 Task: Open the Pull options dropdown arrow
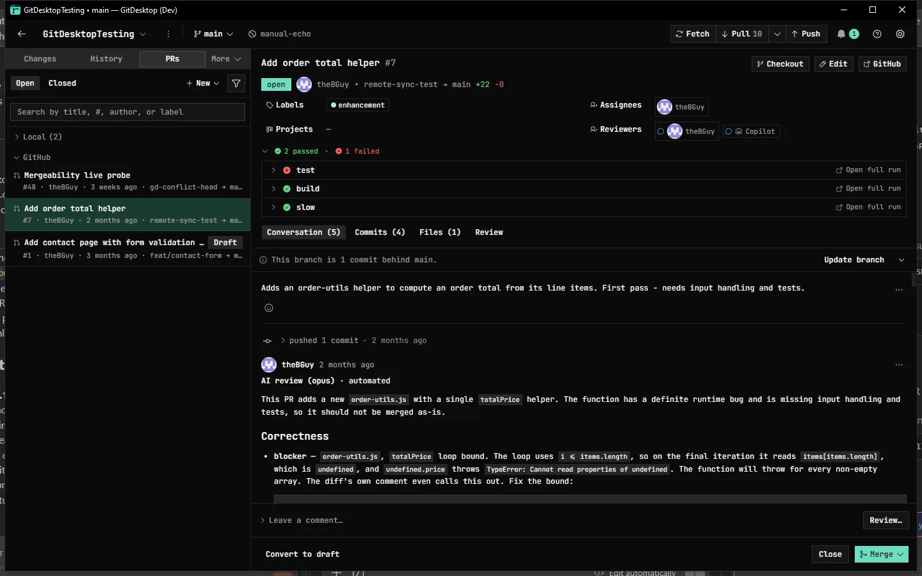coord(777,34)
